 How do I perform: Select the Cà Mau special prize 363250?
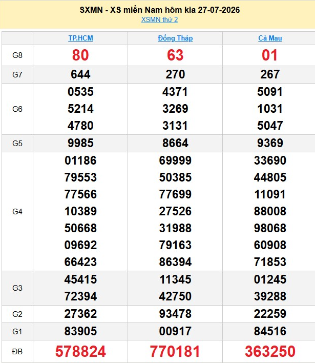270,351
